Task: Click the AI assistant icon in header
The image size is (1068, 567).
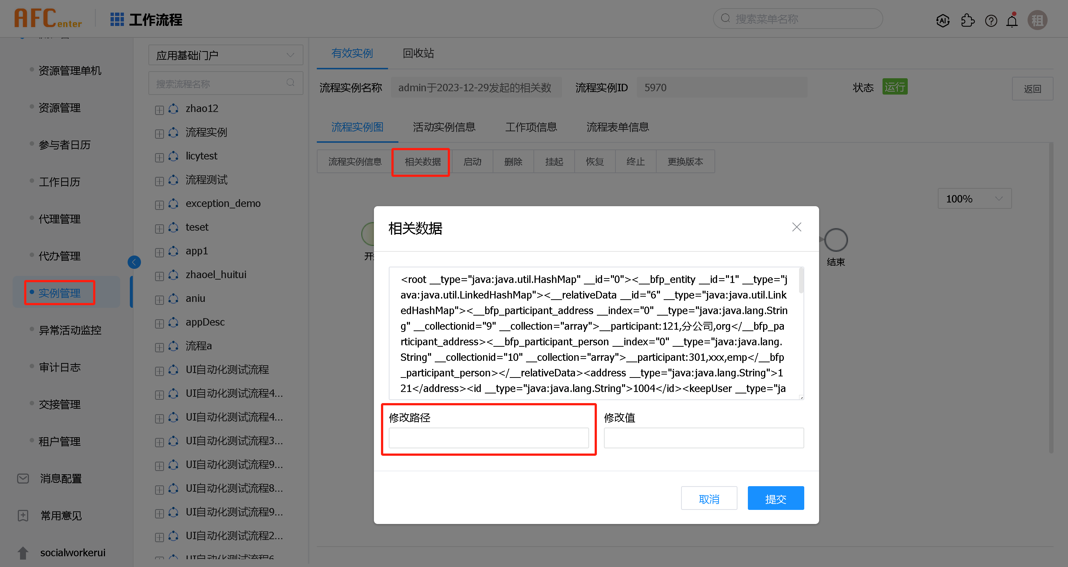Action: click(942, 20)
